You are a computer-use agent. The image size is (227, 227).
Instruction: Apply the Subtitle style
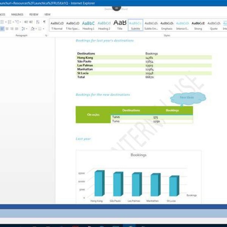[135, 25]
